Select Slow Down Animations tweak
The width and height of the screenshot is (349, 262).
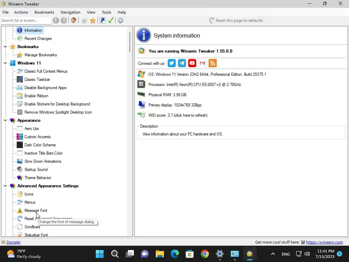coord(43,161)
